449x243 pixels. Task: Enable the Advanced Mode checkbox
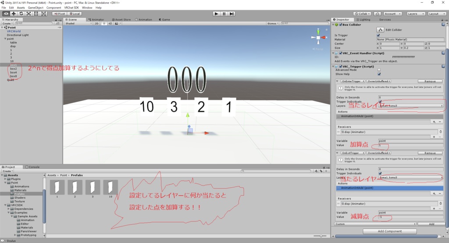[379, 70]
